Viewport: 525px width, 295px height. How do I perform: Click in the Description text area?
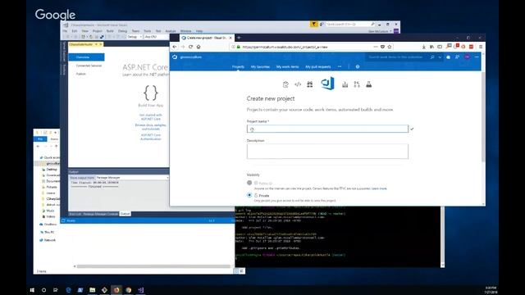[x=327, y=152]
